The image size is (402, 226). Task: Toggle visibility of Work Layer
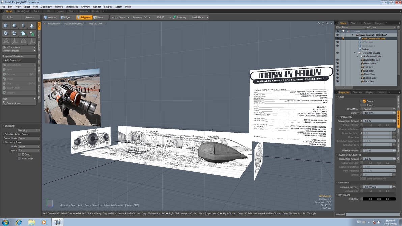pos(337,42)
